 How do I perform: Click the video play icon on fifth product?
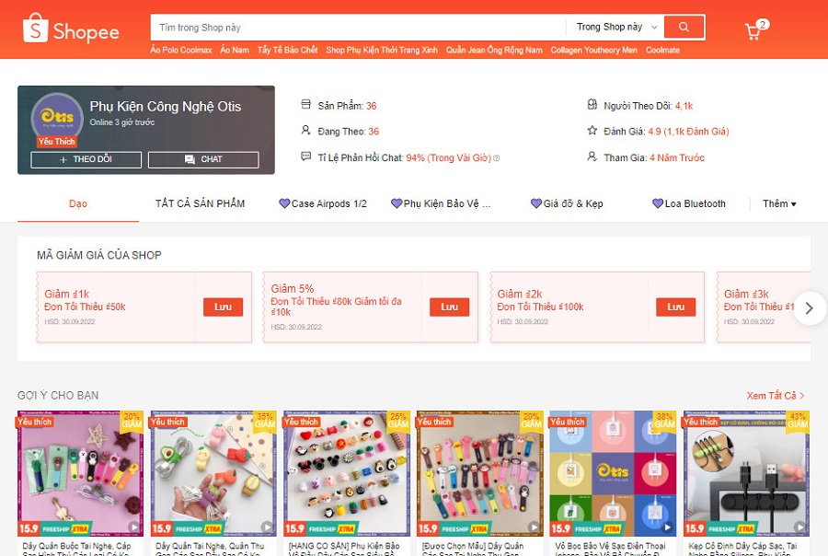[668, 527]
